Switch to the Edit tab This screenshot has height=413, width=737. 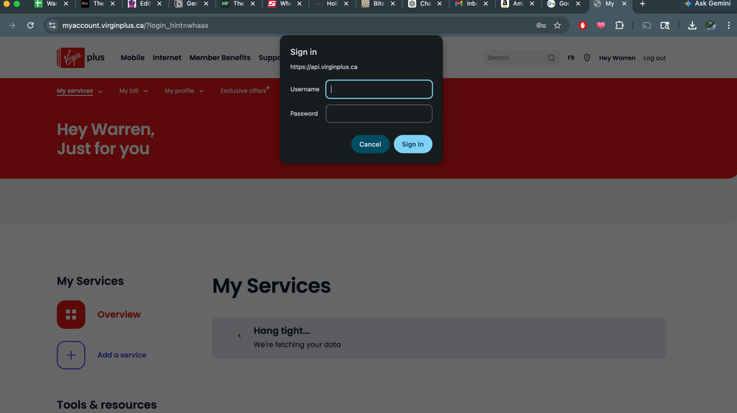pos(139,4)
